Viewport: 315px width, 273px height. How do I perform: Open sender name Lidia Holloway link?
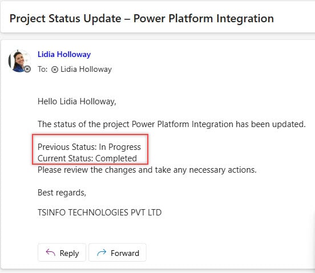point(64,54)
